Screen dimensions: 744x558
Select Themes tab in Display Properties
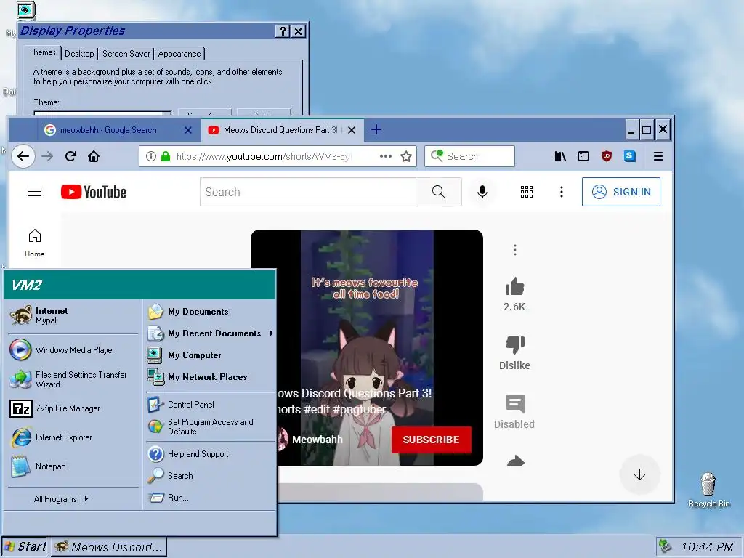42,52
